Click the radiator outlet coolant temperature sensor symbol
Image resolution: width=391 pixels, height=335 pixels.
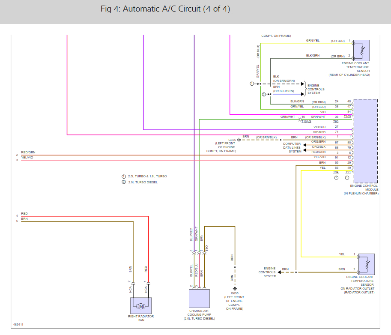pyautogui.click(x=367, y=264)
